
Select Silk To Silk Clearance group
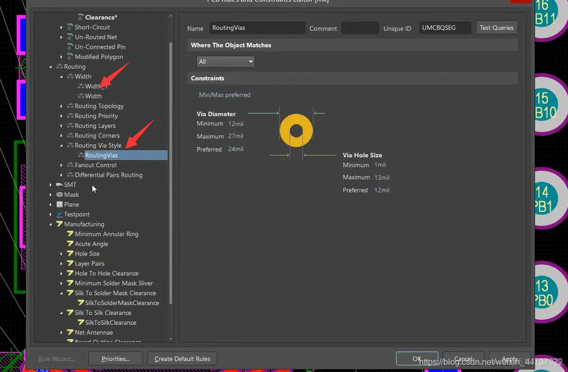pos(103,313)
